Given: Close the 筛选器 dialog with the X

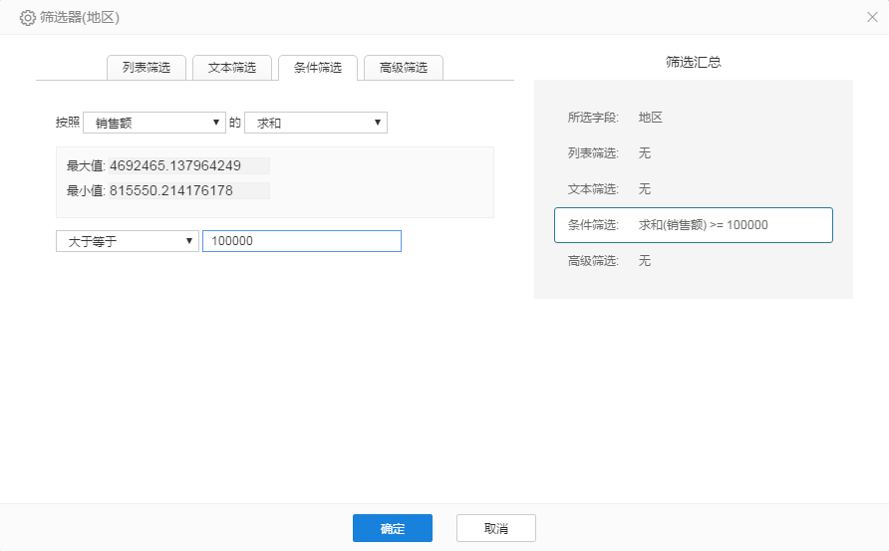Looking at the screenshot, I should coord(872,17).
